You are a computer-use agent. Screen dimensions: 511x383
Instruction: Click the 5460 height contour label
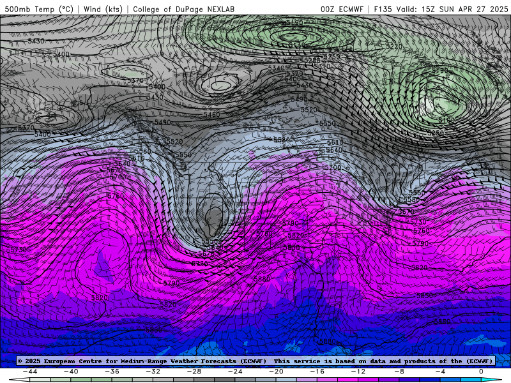(x=212, y=114)
